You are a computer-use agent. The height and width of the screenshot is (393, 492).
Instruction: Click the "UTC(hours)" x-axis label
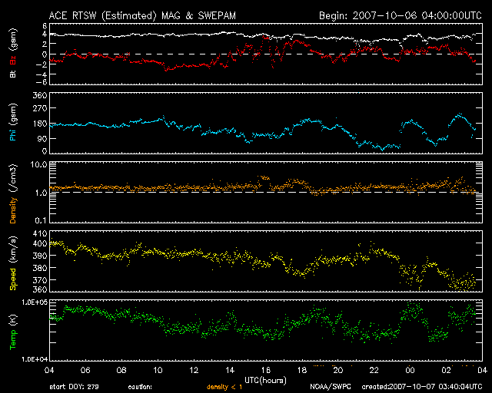[x=265, y=381]
